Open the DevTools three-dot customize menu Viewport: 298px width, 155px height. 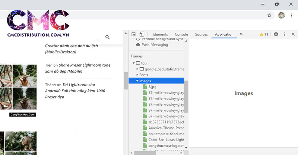coord(285,34)
